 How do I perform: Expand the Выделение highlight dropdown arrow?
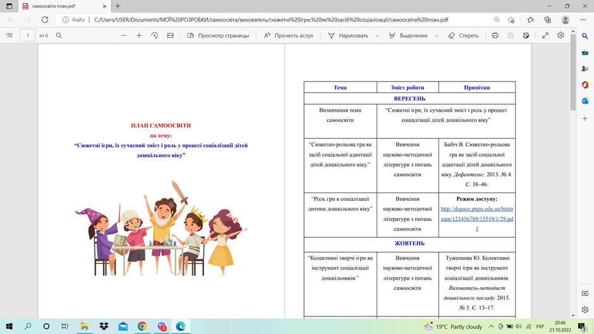point(437,35)
